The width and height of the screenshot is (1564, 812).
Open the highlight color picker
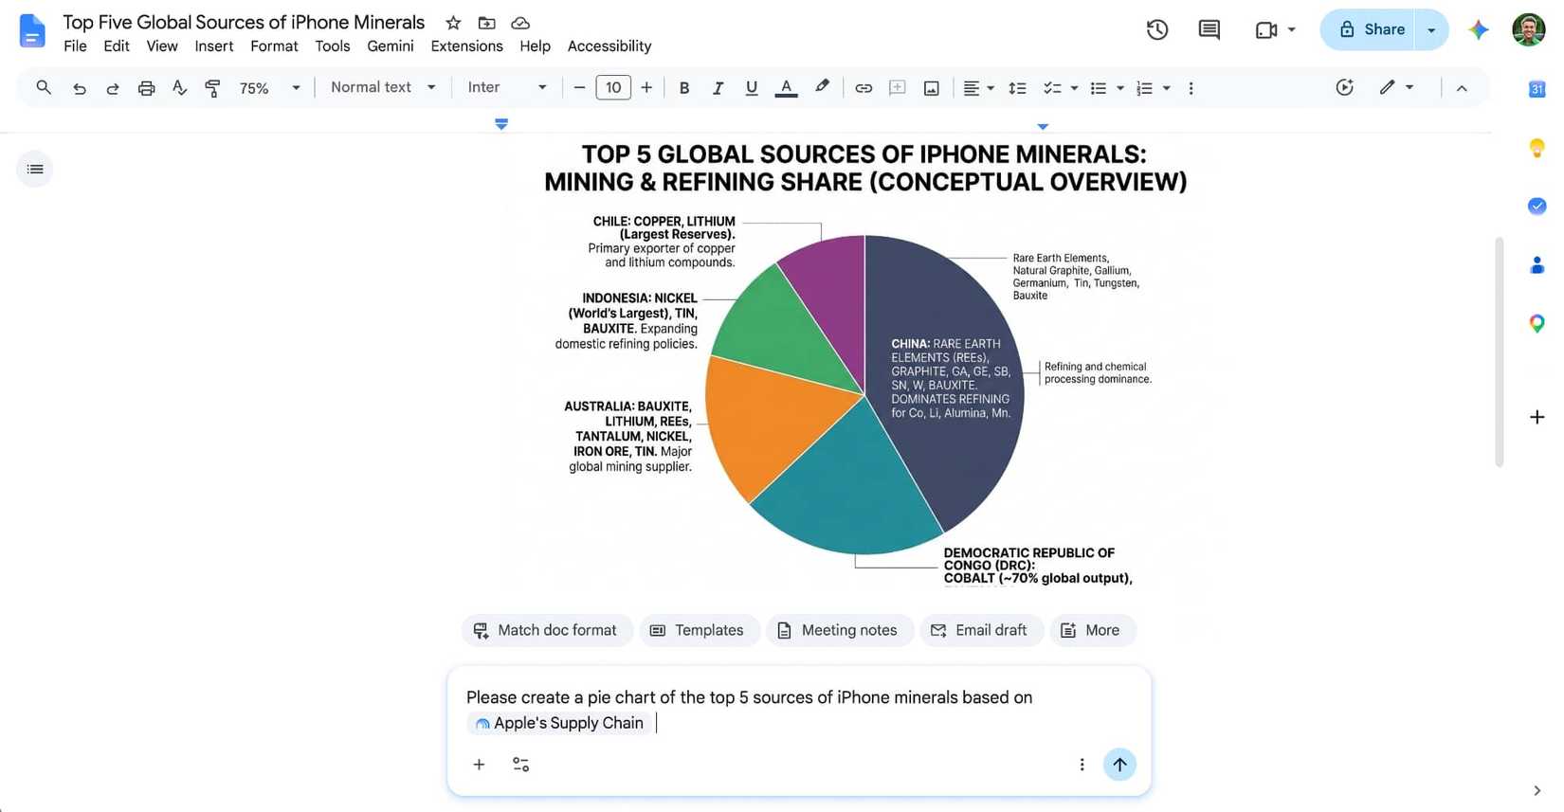822,87
